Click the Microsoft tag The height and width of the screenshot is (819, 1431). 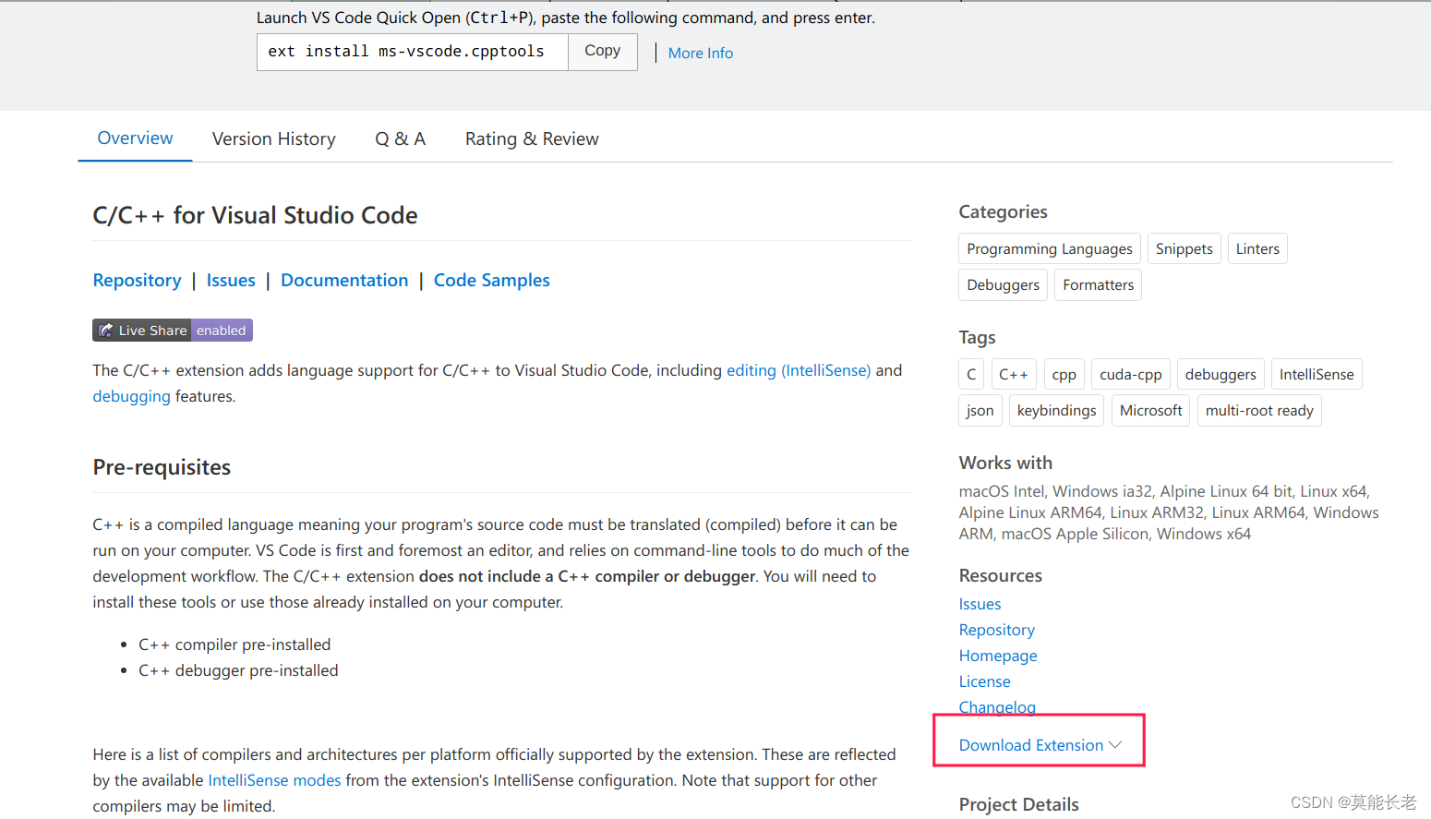pos(1151,410)
